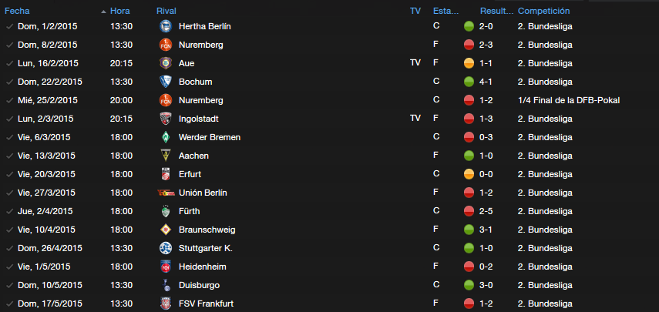This screenshot has width=659, height=312.
Task: Click the Duisburgo club crest icon
Action: coord(166,285)
